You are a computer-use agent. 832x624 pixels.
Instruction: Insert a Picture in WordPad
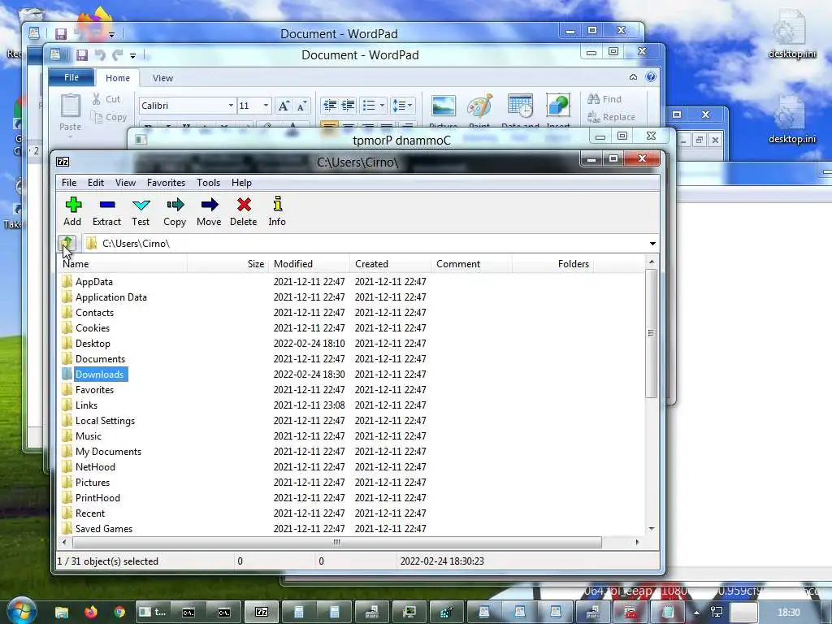443,111
